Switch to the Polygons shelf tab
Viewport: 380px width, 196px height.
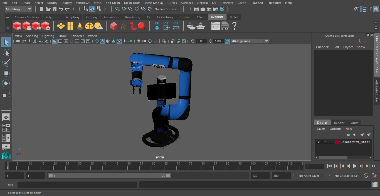pyautogui.click(x=52, y=17)
